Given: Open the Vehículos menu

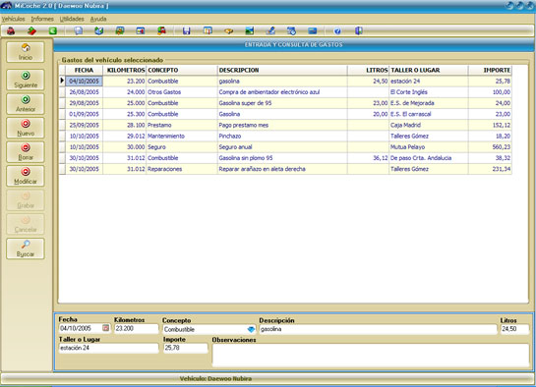Looking at the screenshot, I should coord(14,19).
